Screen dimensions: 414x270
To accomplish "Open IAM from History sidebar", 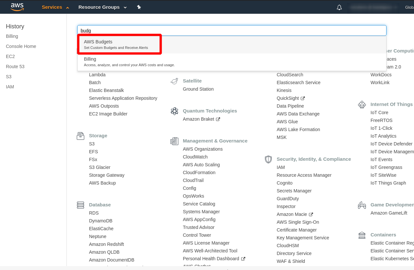I will coord(10,87).
